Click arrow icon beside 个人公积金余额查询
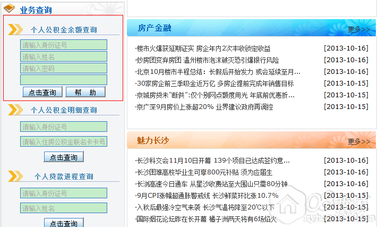This screenshot has width=379, height=227. (x=15, y=29)
